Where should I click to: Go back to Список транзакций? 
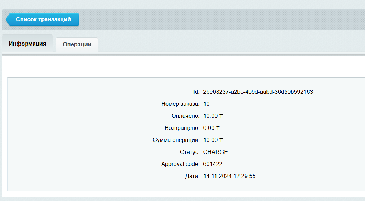pos(43,19)
